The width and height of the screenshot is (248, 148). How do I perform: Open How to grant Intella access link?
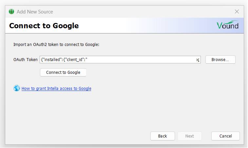pos(56,88)
